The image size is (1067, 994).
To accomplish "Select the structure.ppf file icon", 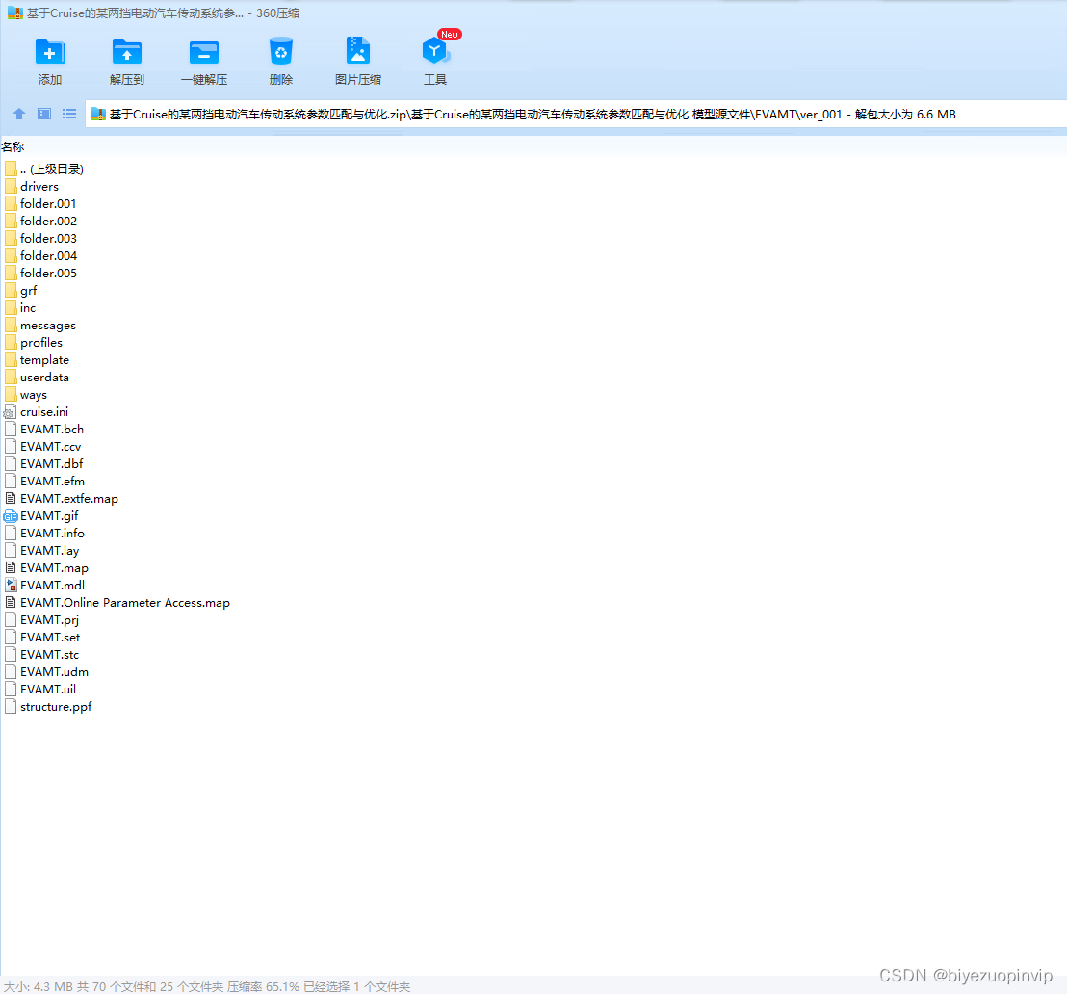I will (x=11, y=707).
